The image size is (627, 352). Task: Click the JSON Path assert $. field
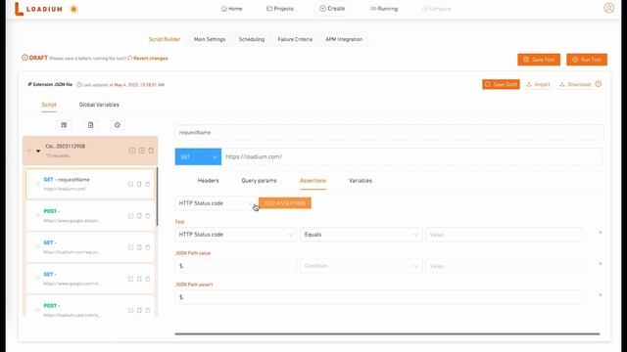click(x=379, y=297)
